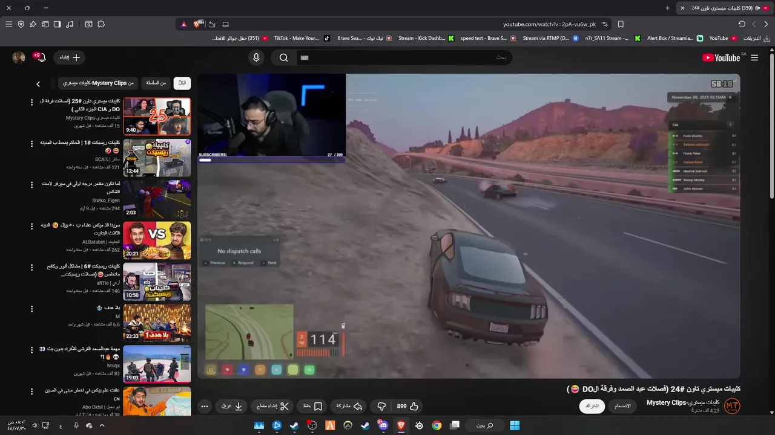
Task: Open volume icon in system tray
Action: (35, 425)
